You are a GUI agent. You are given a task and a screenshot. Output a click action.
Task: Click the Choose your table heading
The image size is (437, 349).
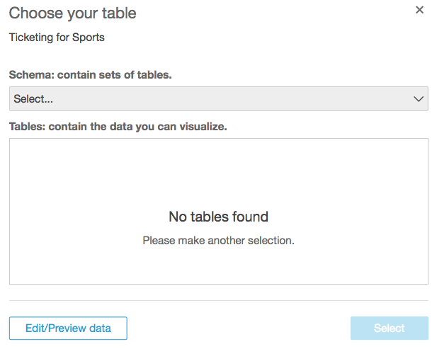72,13
